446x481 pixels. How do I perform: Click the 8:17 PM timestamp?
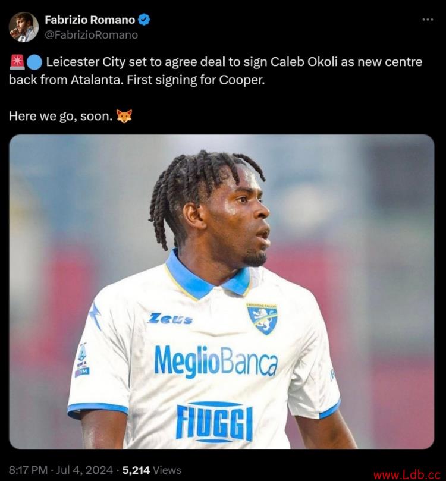[28, 470]
